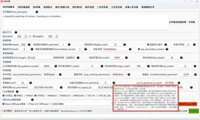Enable the RN50x4 CLIP model
Image resolution: width=200 pixels, height=120 pixels.
tap(47, 96)
